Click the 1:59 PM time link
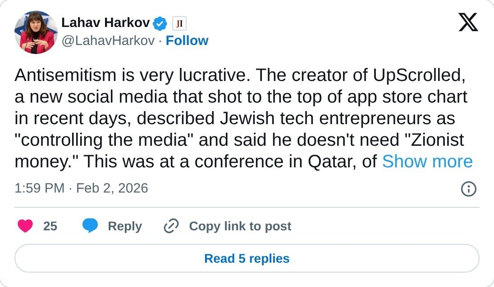 [x=39, y=188]
